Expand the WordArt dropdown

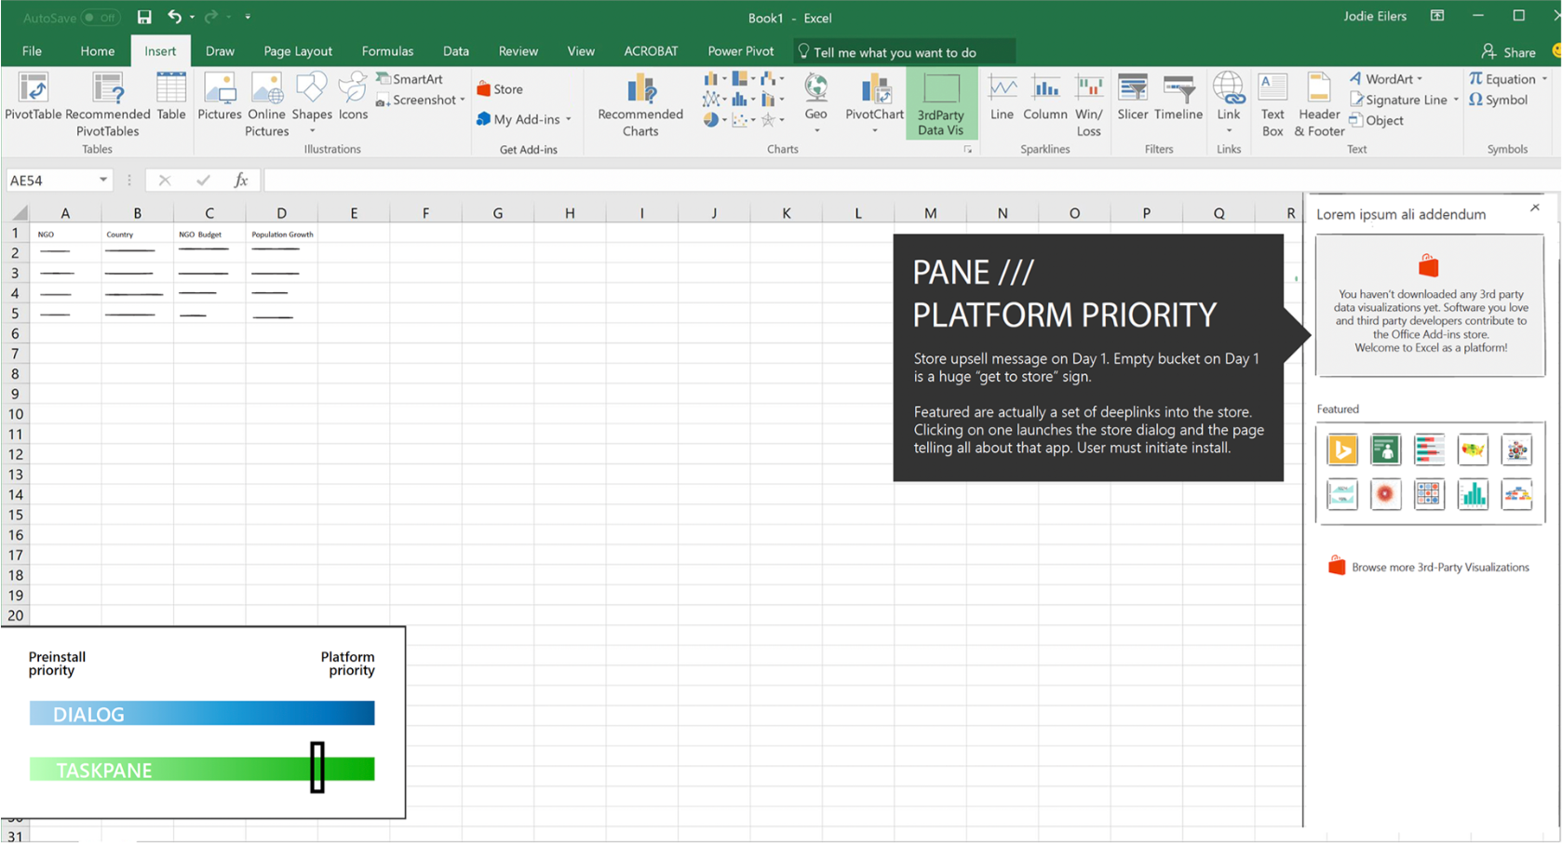coord(1420,79)
